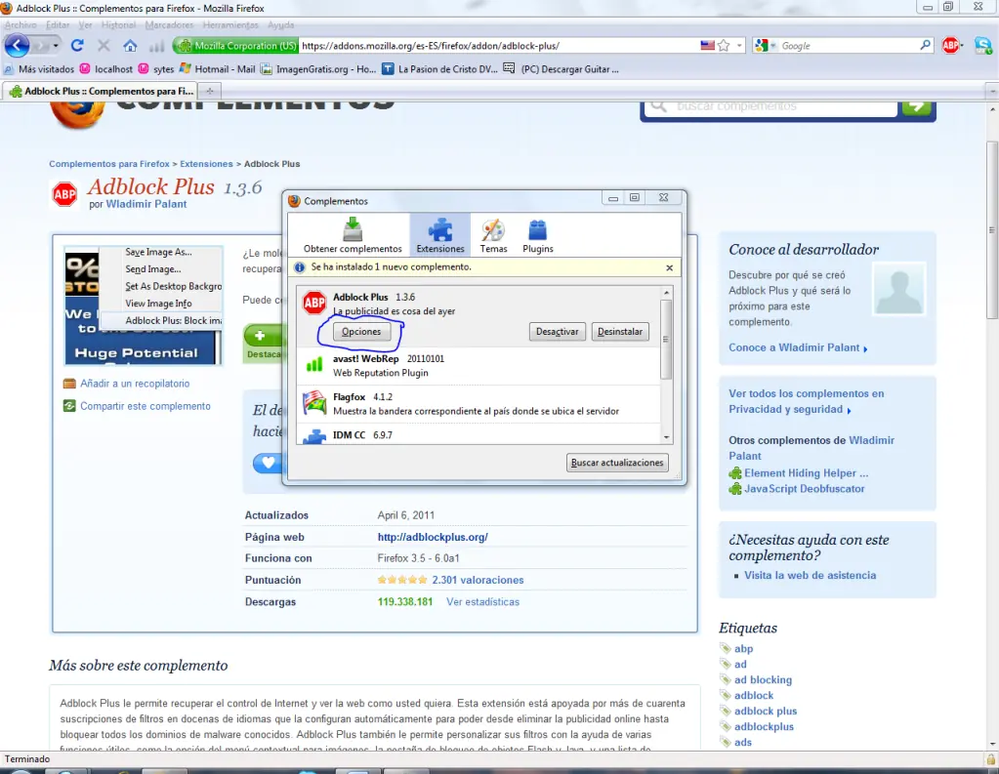The image size is (999, 774).
Task: Open the Herramientas menu
Action: (x=230, y=24)
